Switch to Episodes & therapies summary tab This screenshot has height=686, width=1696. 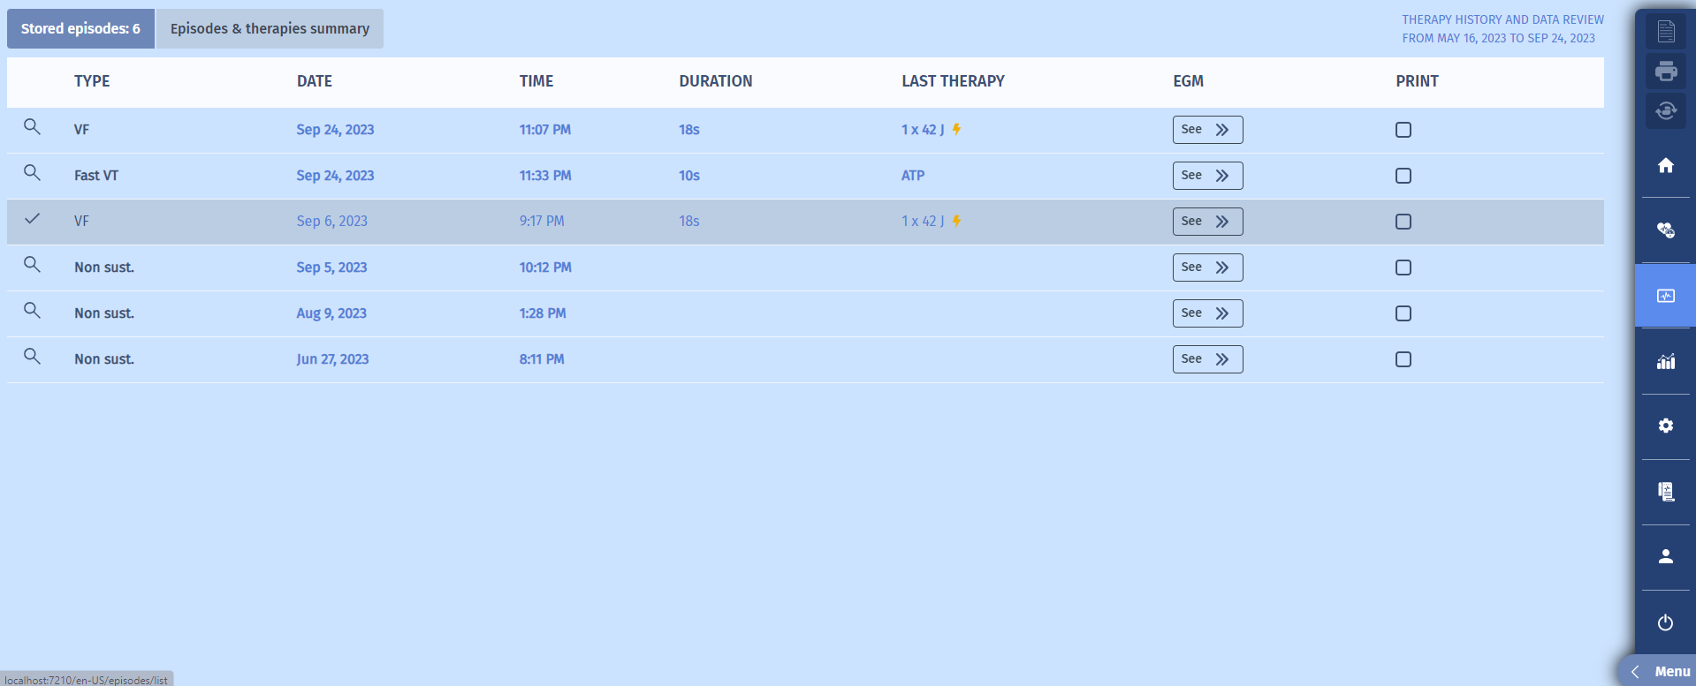pos(270,29)
